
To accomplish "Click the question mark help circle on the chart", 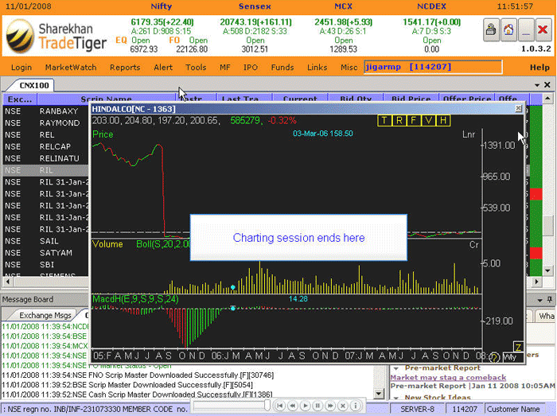I will click(x=494, y=357).
